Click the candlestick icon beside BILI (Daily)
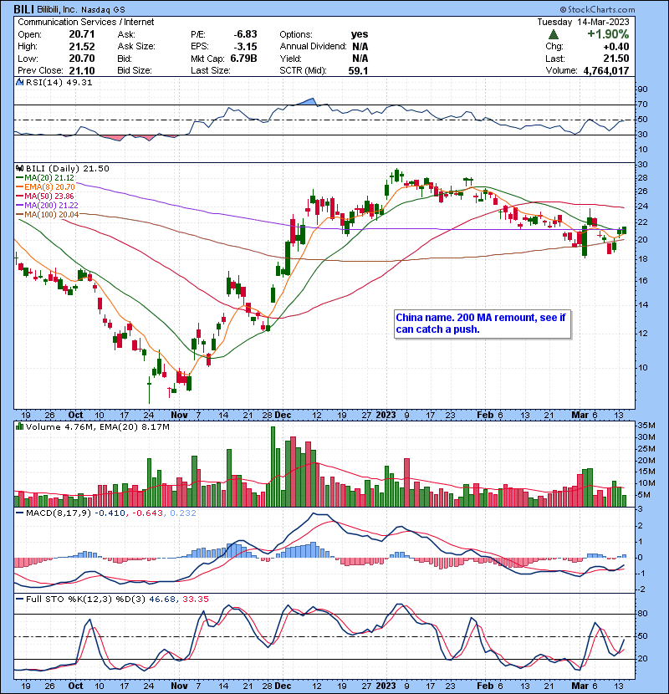 pyautogui.click(x=19, y=169)
